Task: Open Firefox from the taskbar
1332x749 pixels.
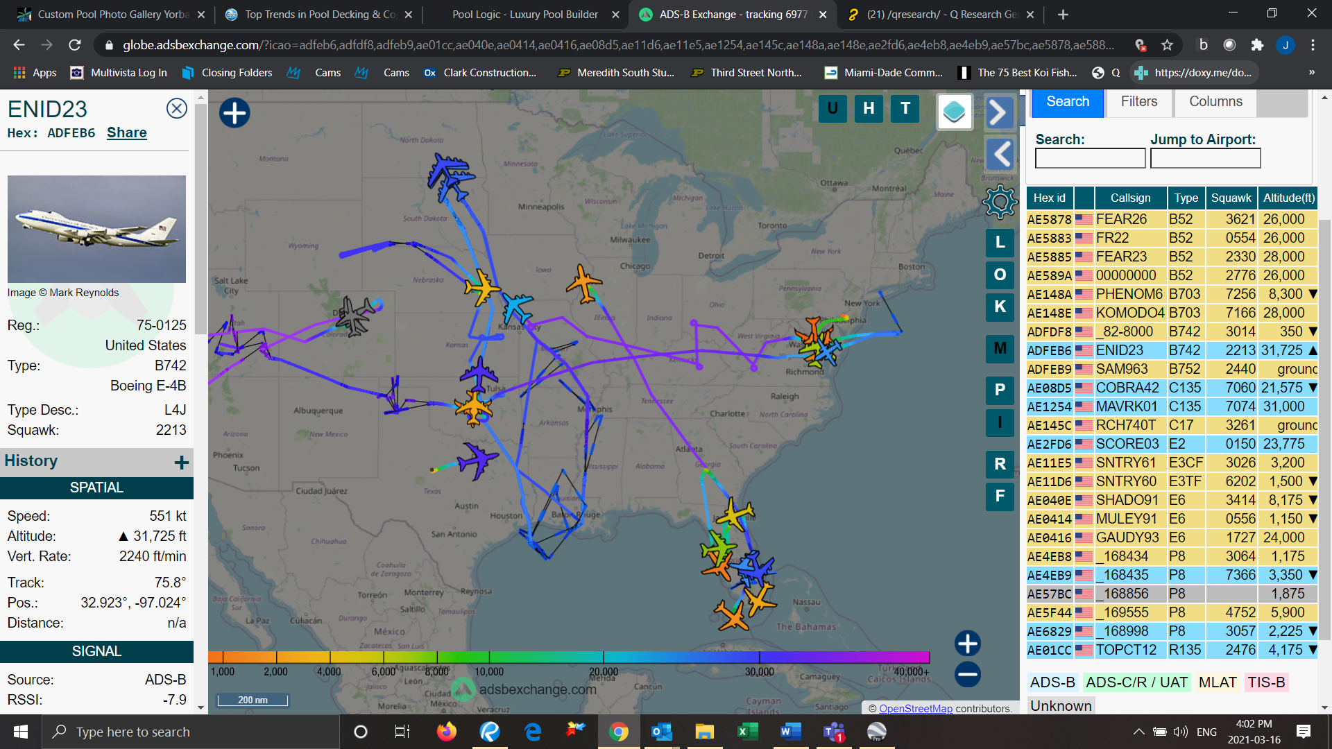Action: click(x=447, y=732)
